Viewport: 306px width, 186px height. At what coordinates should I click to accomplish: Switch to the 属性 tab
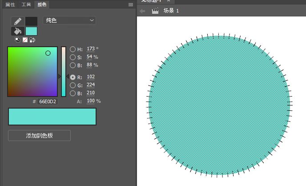coord(10,4)
